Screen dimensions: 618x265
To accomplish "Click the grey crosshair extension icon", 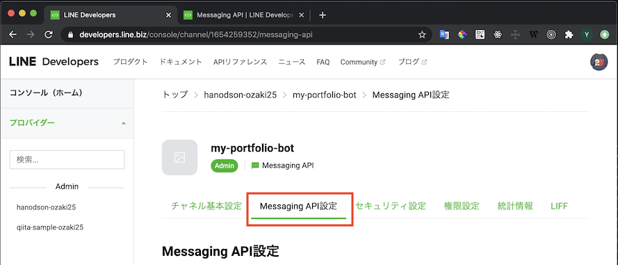I will [516, 35].
